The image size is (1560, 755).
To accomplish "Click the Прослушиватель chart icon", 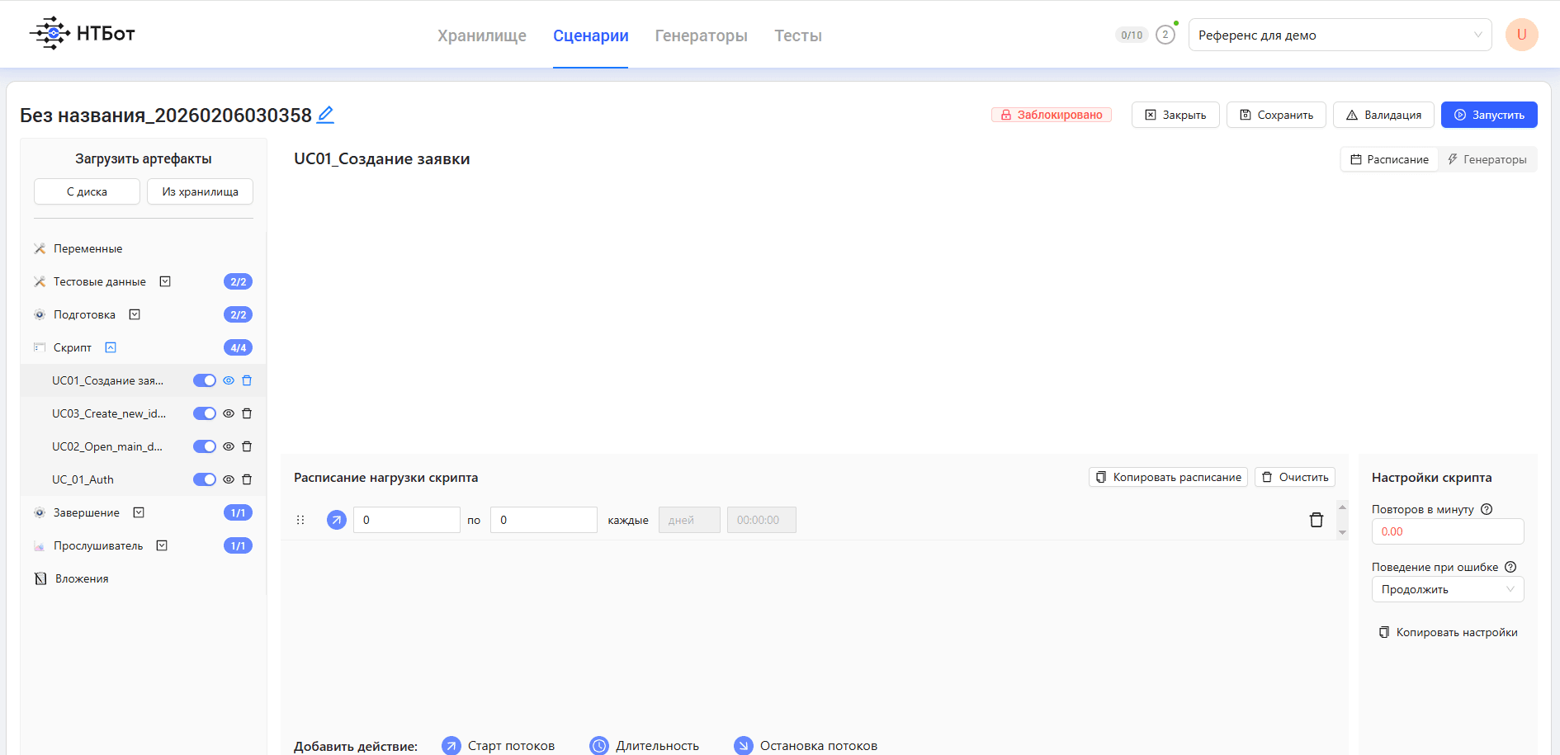I will click(x=40, y=545).
